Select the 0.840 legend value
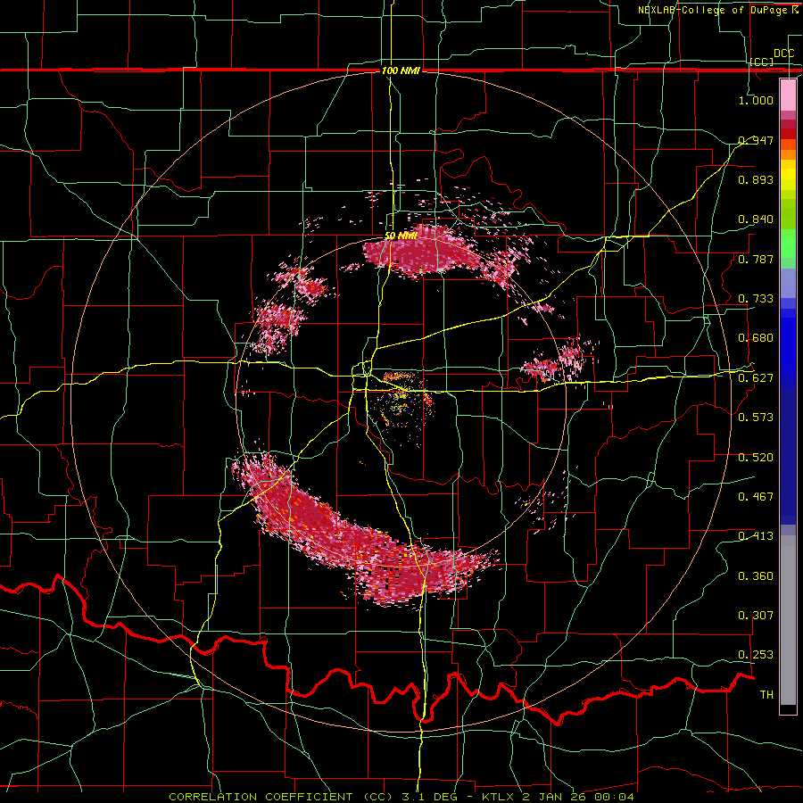803x803 pixels. 756,219
